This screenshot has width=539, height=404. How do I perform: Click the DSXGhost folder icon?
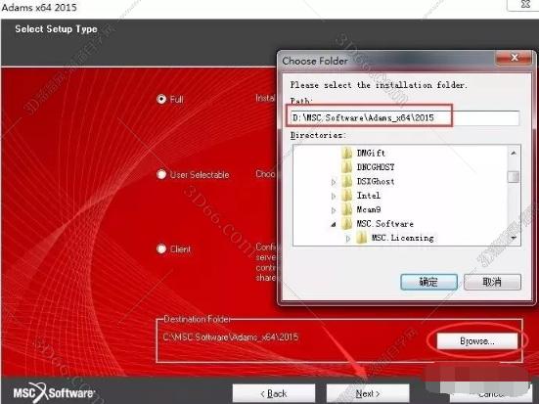tap(347, 181)
